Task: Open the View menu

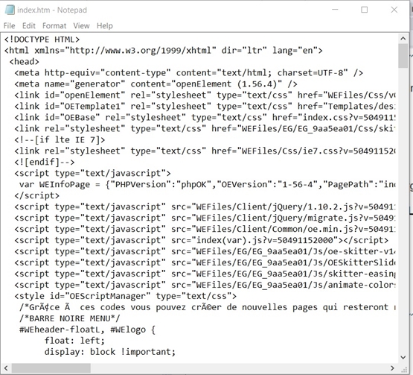Action: [x=81, y=26]
